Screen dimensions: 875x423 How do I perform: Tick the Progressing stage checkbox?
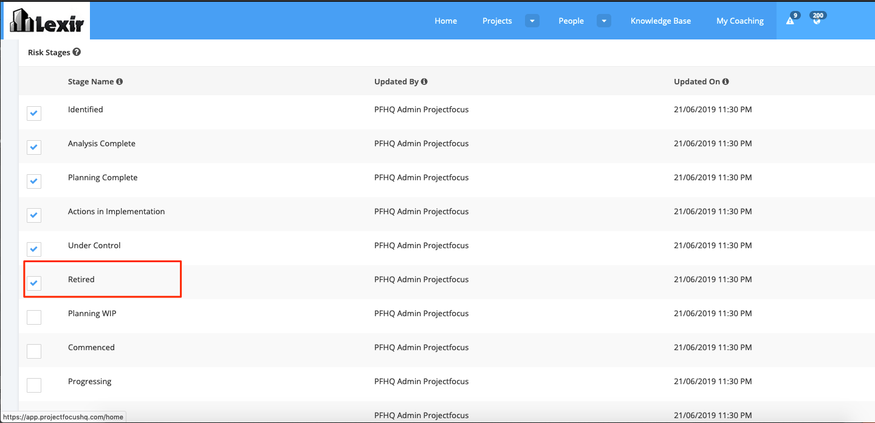click(x=34, y=385)
